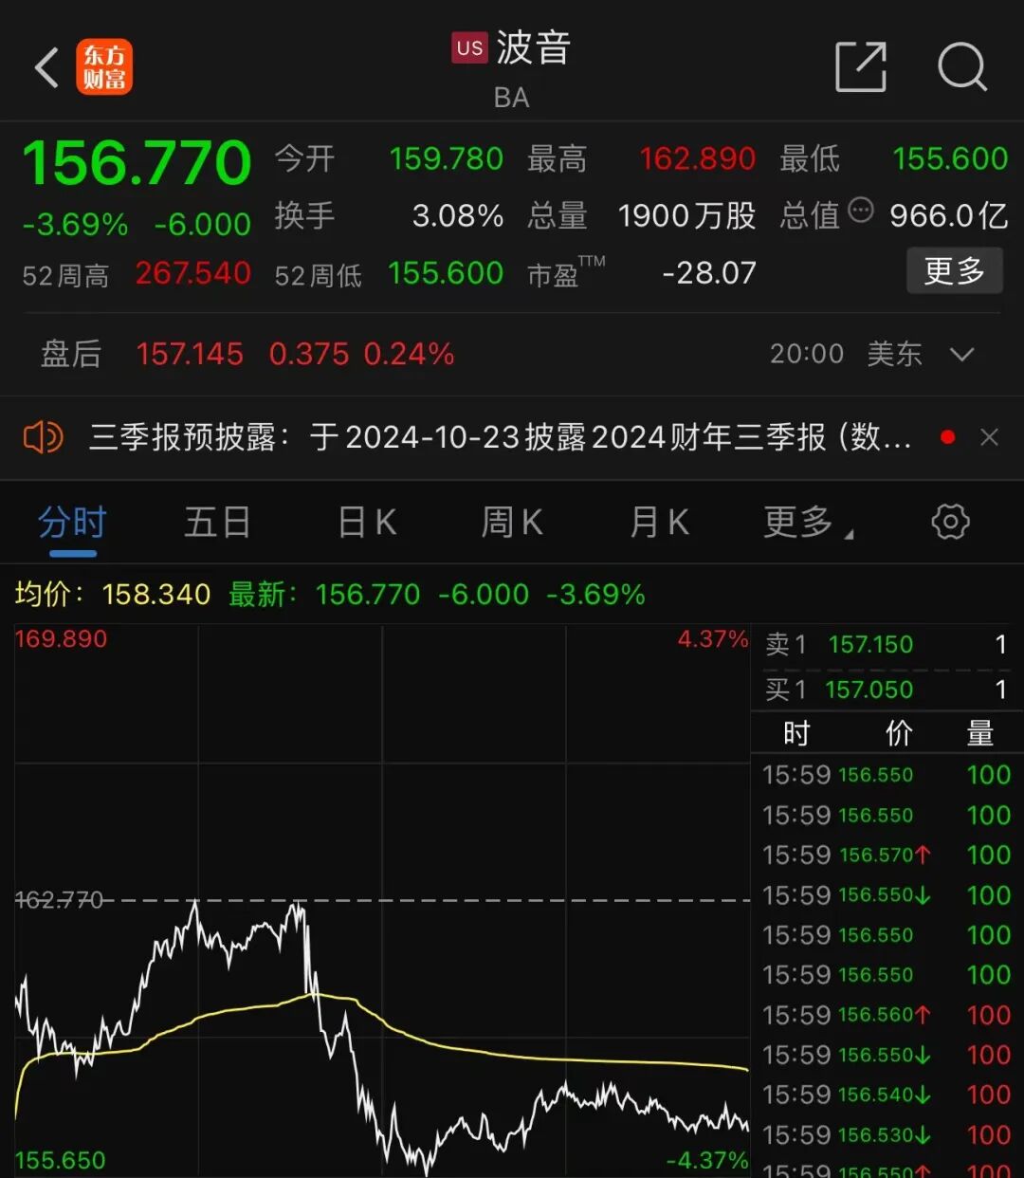Tap the 52周高 value 267.540
The image size is (1024, 1178).
point(193,273)
